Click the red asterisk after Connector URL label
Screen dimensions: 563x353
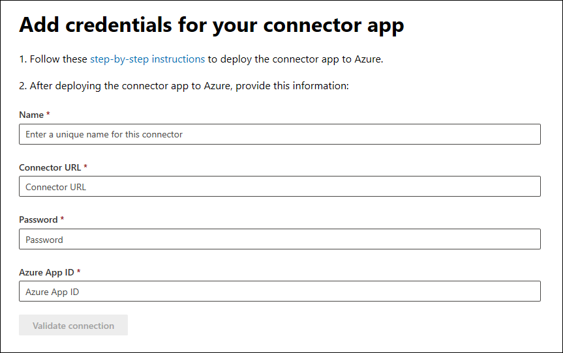pyautogui.click(x=85, y=167)
